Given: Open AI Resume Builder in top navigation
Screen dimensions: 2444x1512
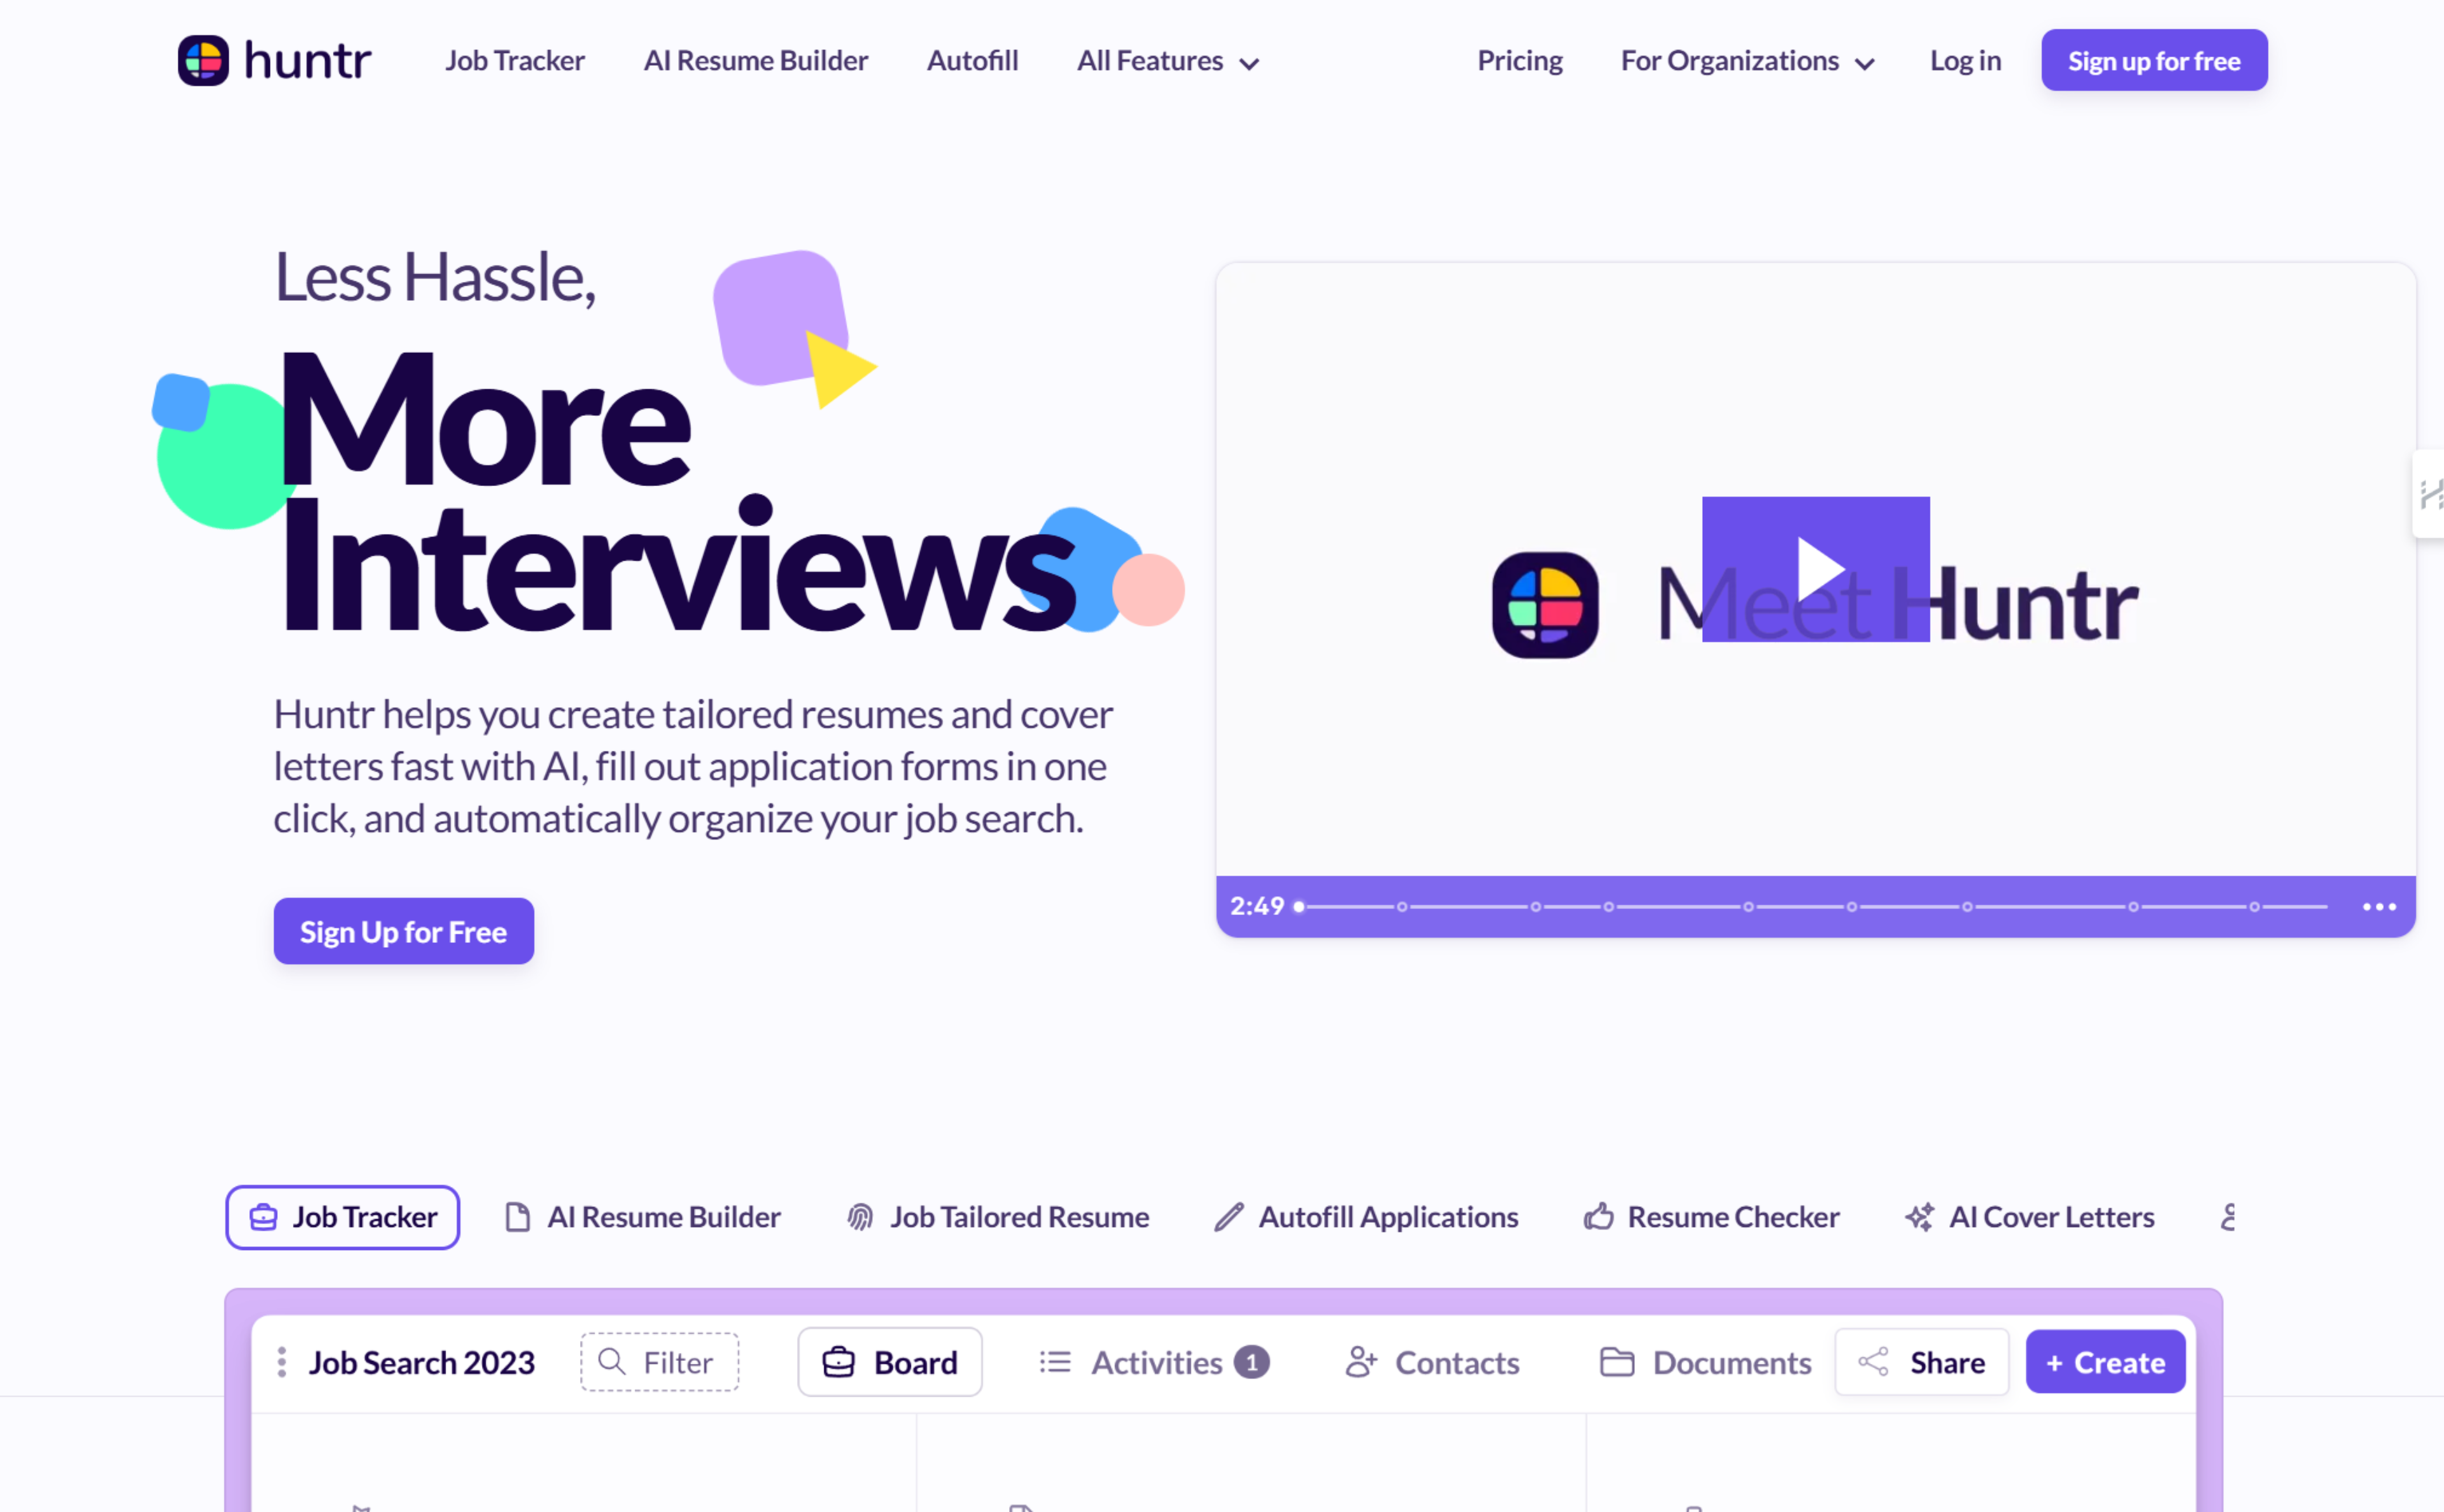Looking at the screenshot, I should (x=755, y=61).
